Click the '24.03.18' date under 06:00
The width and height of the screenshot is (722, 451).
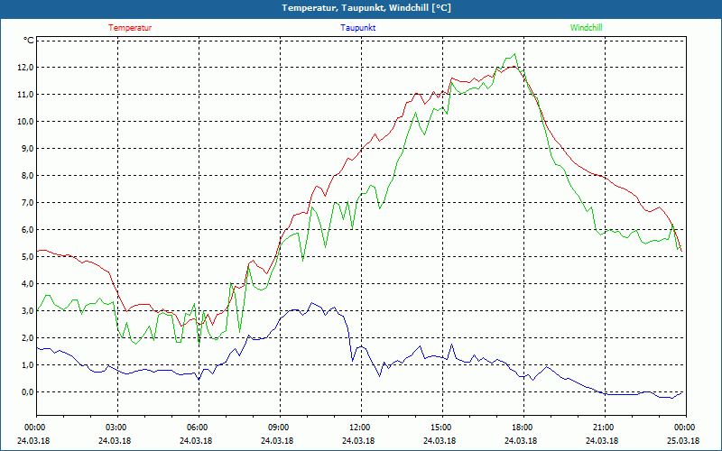point(196,440)
